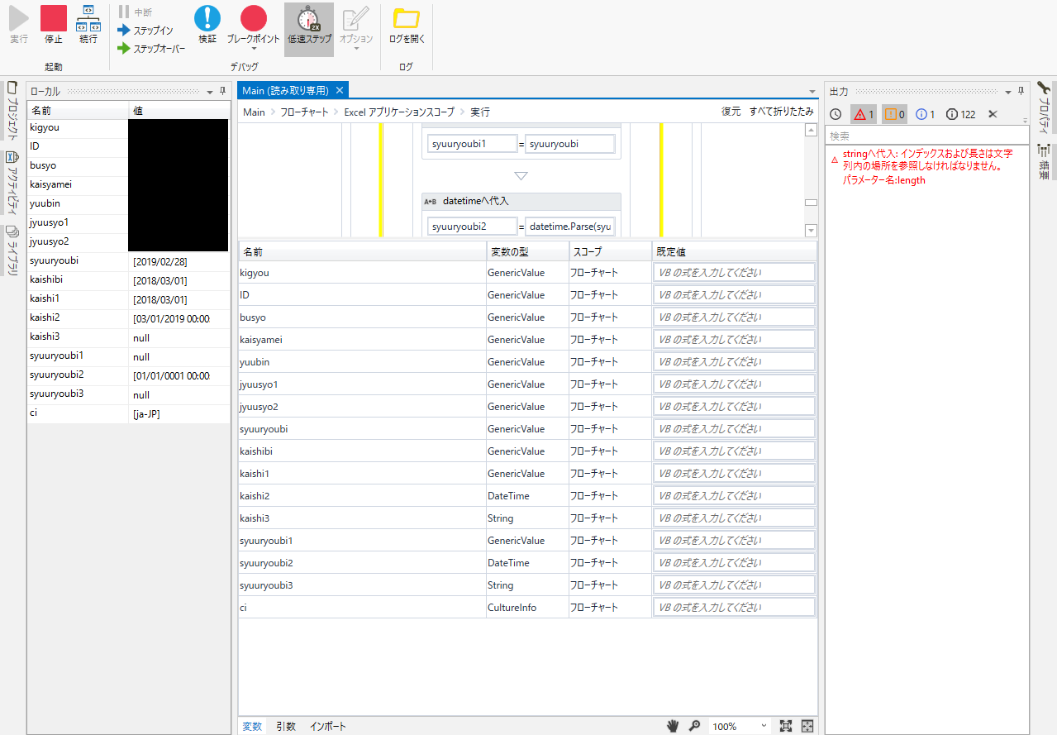The height and width of the screenshot is (735, 1057).
Task: Open the プロパティ side panel
Action: 1044,109
